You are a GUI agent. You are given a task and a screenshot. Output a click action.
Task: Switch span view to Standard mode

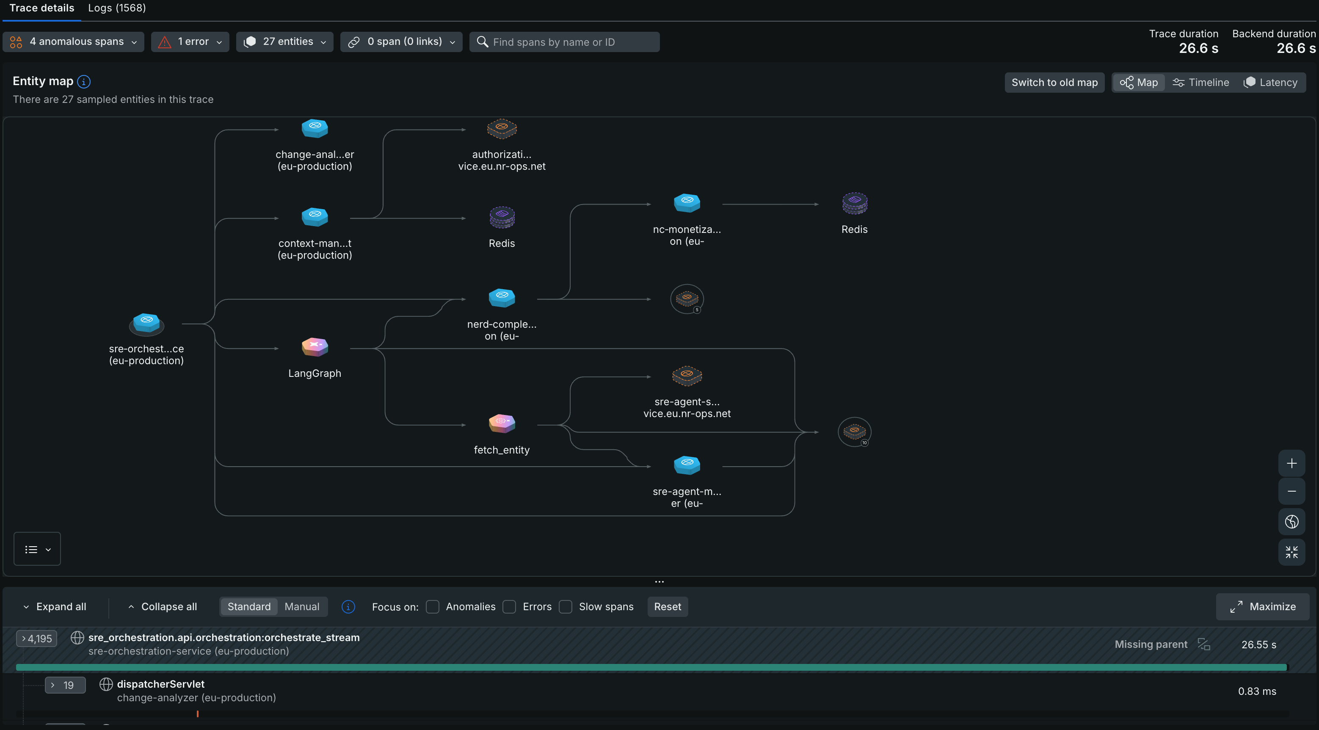pos(249,607)
